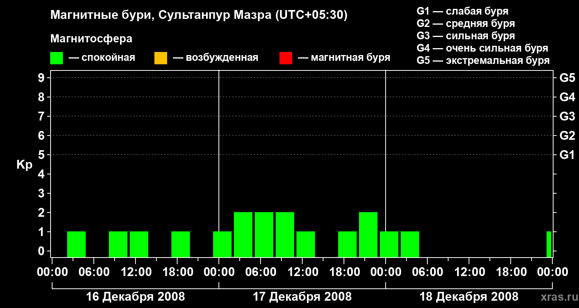Viewport: 579px width, 308px height.
Task: Click the legend line "G1 — слабая буря"
Action: coord(462,11)
